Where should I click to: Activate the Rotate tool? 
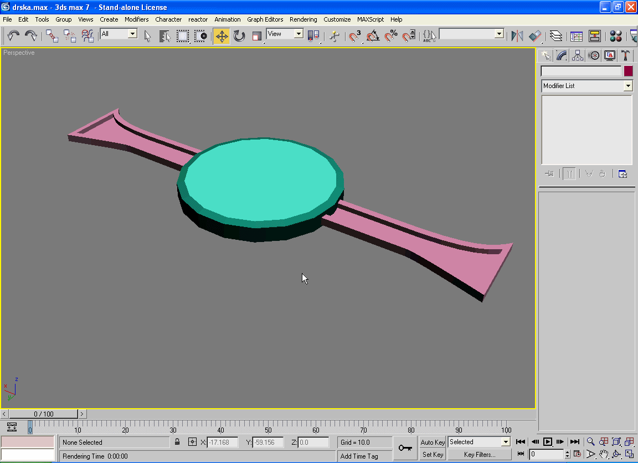pos(239,37)
